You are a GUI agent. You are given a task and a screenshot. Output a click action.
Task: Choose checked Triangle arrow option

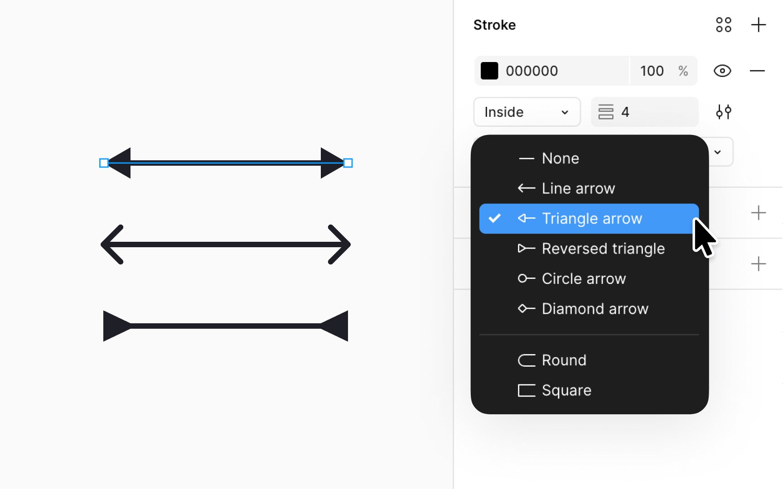589,219
